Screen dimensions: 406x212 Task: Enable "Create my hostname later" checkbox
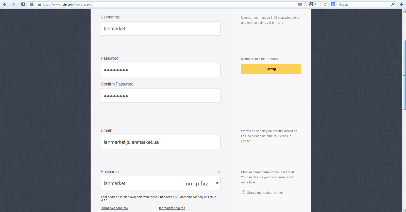[244, 192]
